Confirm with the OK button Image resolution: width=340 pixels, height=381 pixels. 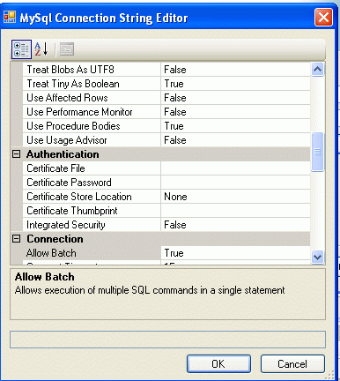218,364
